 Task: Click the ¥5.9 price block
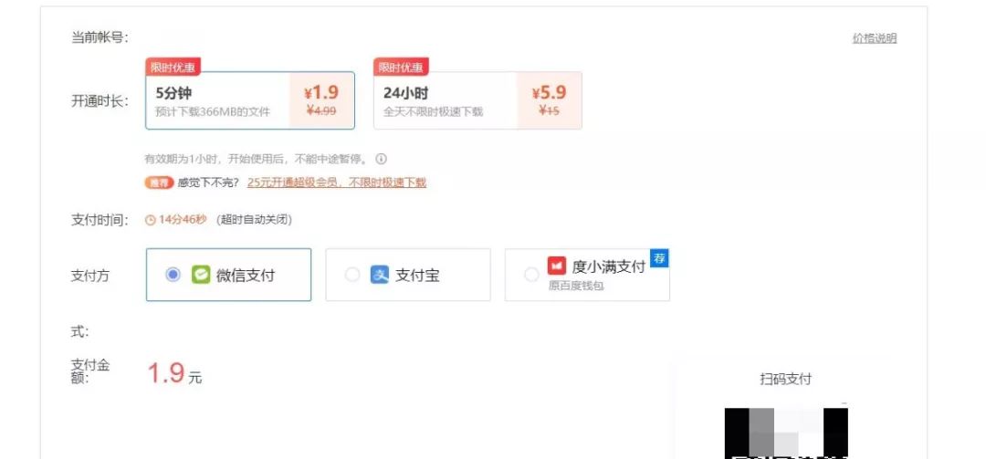[550, 100]
